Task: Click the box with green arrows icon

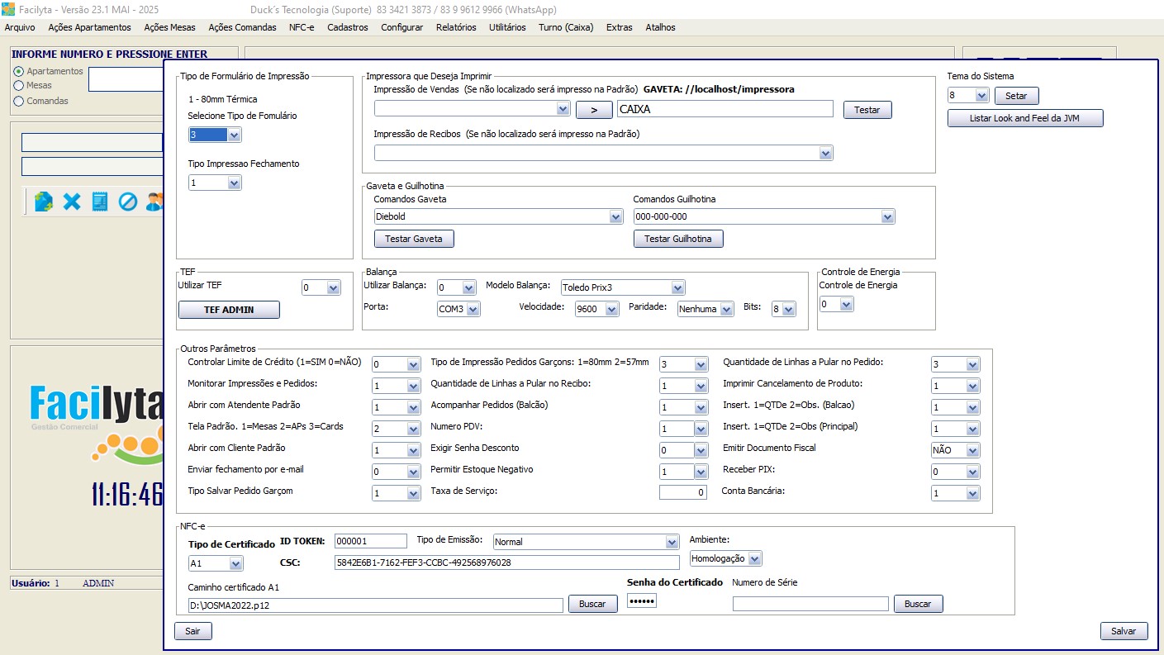Action: click(x=44, y=201)
